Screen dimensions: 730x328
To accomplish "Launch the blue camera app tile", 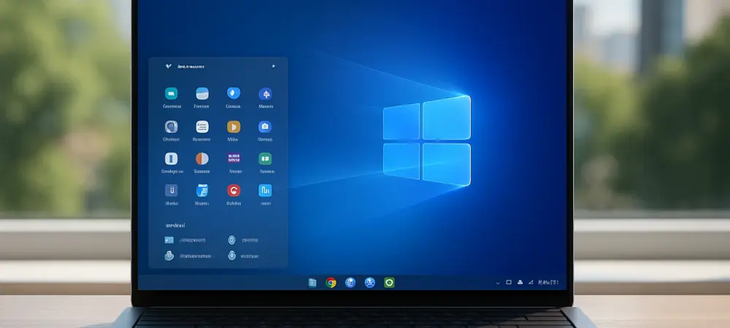I will coord(265,126).
